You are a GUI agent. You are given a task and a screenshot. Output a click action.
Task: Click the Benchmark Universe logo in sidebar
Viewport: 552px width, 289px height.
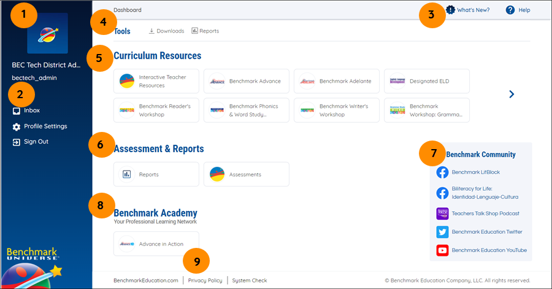pyautogui.click(x=33, y=268)
